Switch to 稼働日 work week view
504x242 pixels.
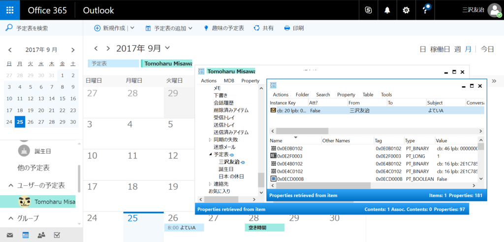pos(440,49)
